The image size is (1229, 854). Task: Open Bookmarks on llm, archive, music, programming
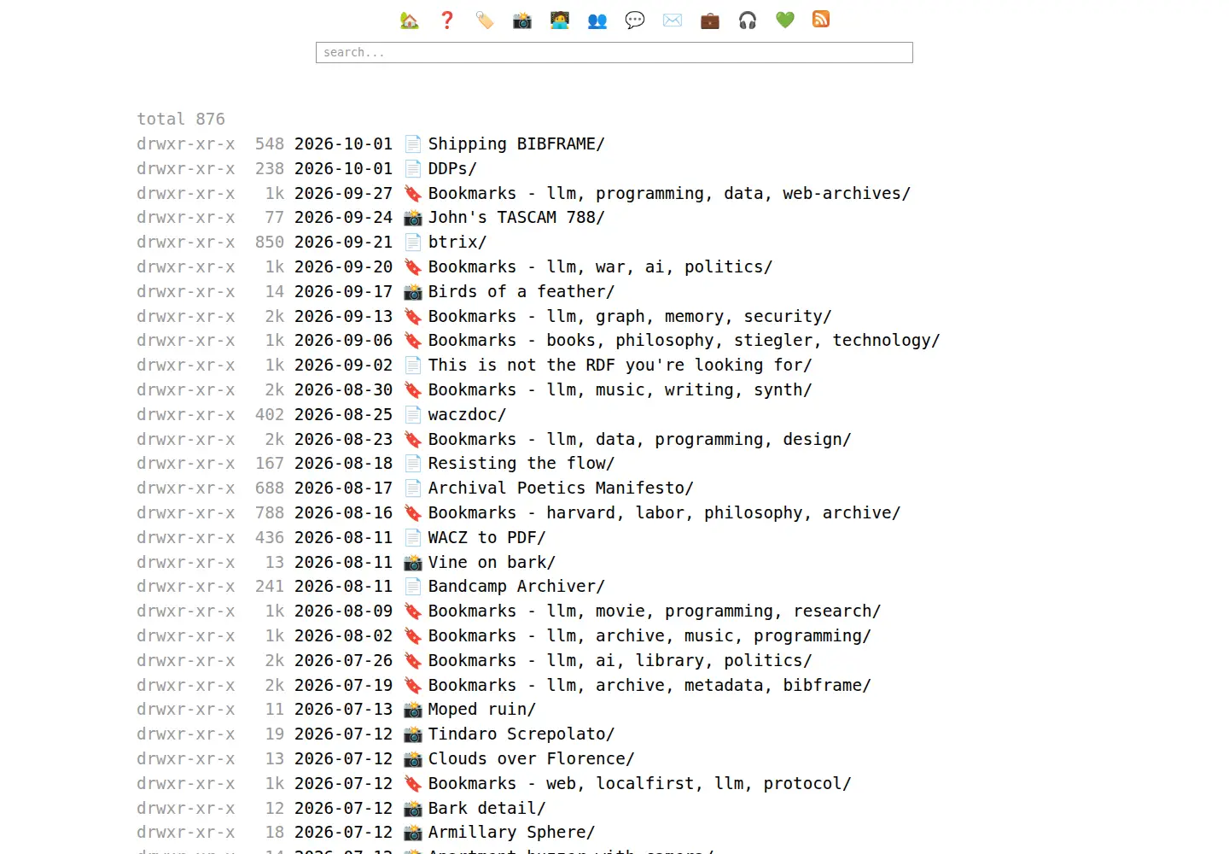click(x=649, y=635)
